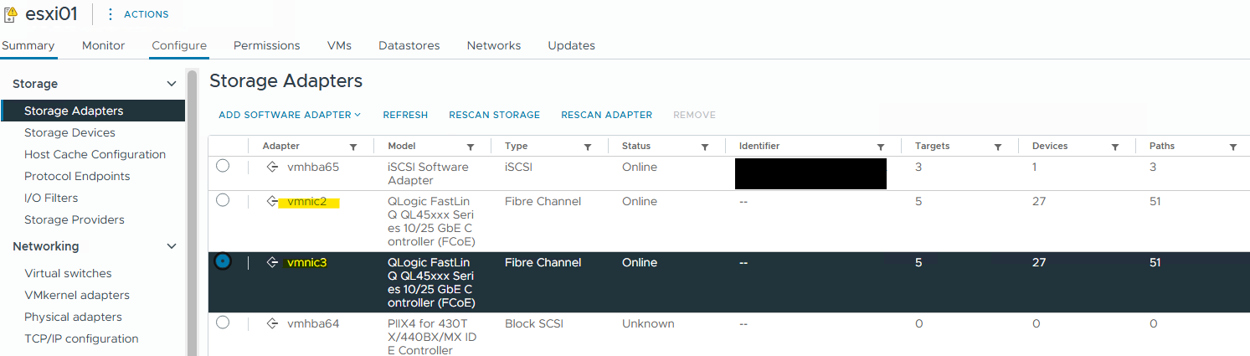Filter the Paths column
The image size is (1250, 356).
[1232, 147]
